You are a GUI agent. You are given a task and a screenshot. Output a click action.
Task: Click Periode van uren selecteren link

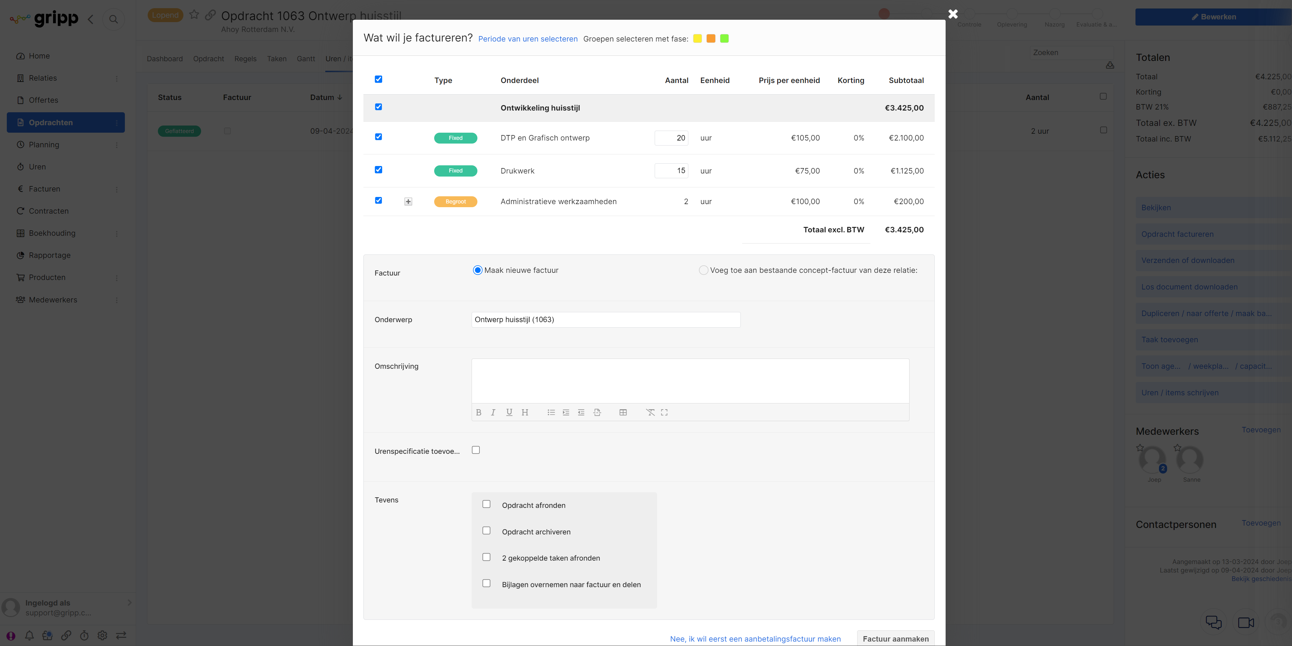tap(528, 39)
